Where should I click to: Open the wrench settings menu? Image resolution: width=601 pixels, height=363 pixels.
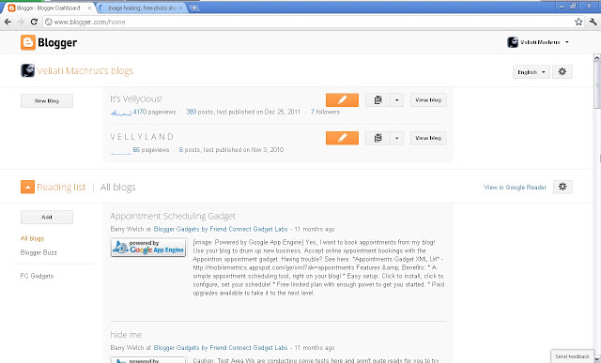click(x=593, y=22)
